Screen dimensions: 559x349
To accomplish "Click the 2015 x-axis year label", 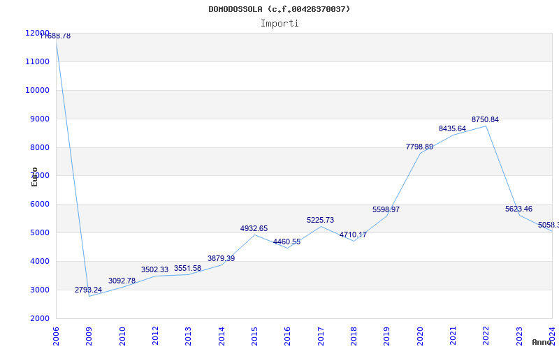I will coord(254,336).
